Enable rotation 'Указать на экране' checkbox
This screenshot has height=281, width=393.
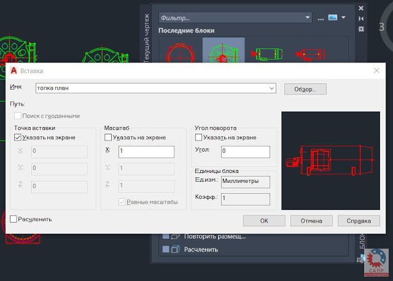[x=198, y=137]
